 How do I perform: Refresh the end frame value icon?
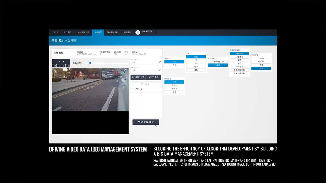point(160,70)
